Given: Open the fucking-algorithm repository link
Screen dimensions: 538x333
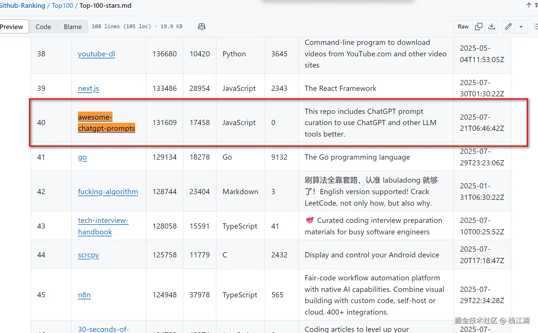Looking at the screenshot, I should coord(108,192).
